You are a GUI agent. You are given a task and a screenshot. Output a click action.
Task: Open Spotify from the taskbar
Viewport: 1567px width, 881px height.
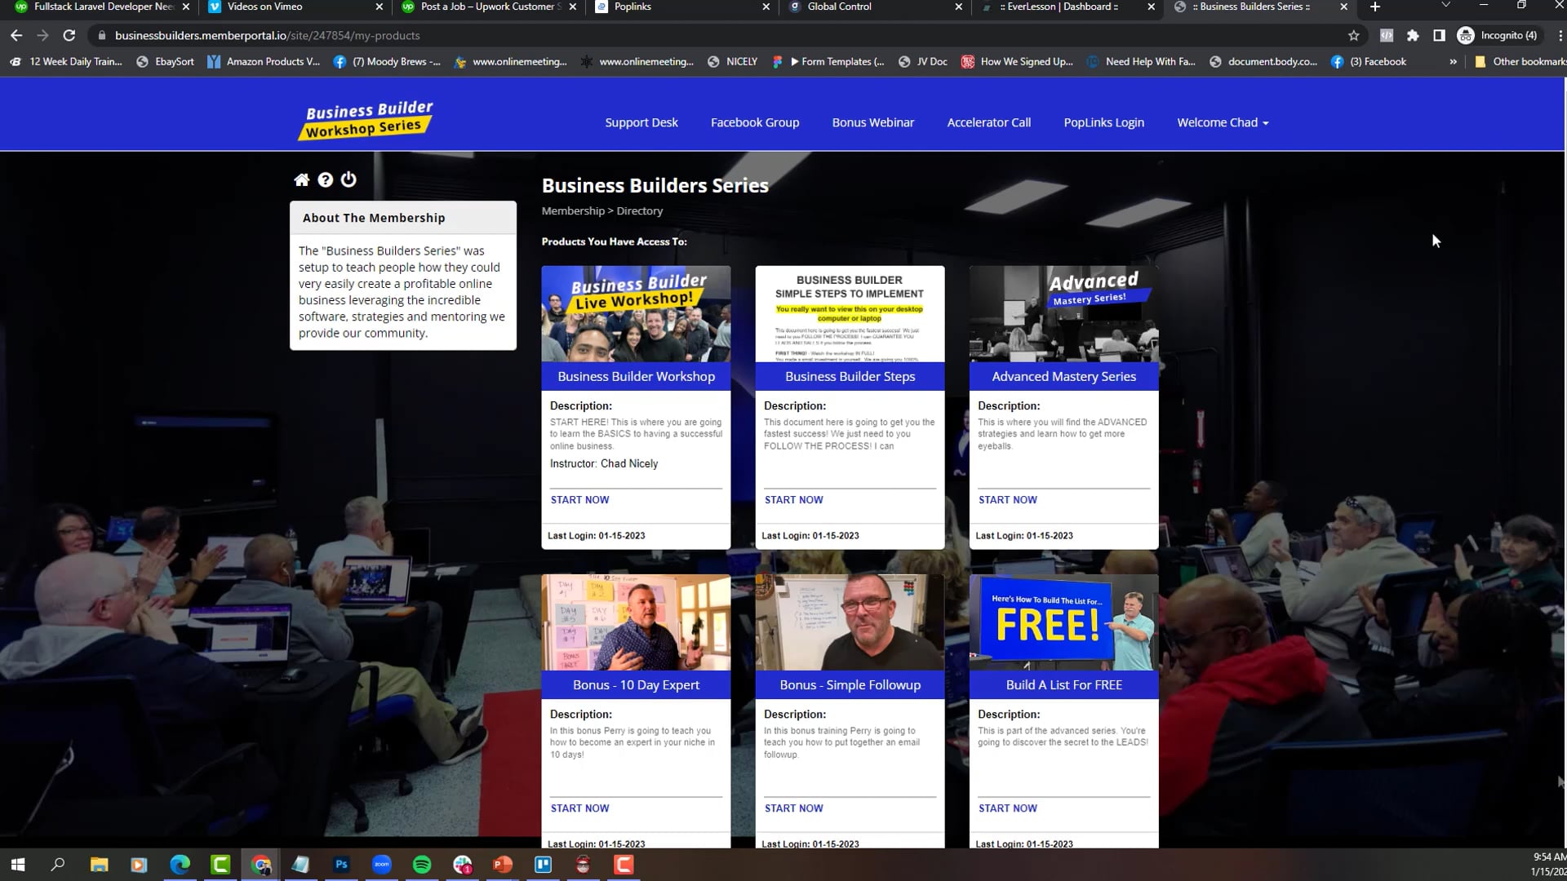[422, 865]
